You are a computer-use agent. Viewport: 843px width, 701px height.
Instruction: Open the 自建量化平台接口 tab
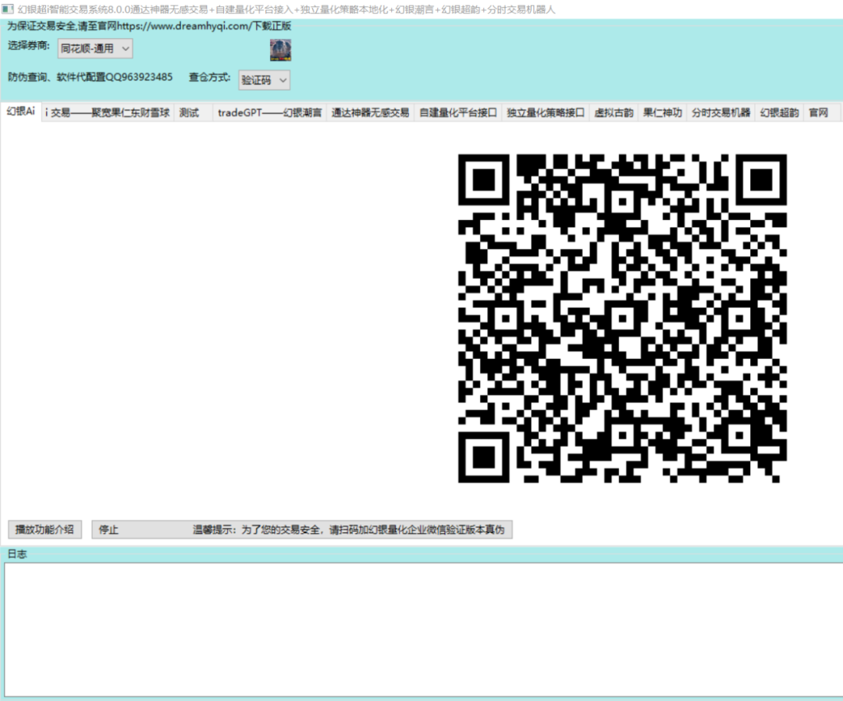tap(457, 112)
